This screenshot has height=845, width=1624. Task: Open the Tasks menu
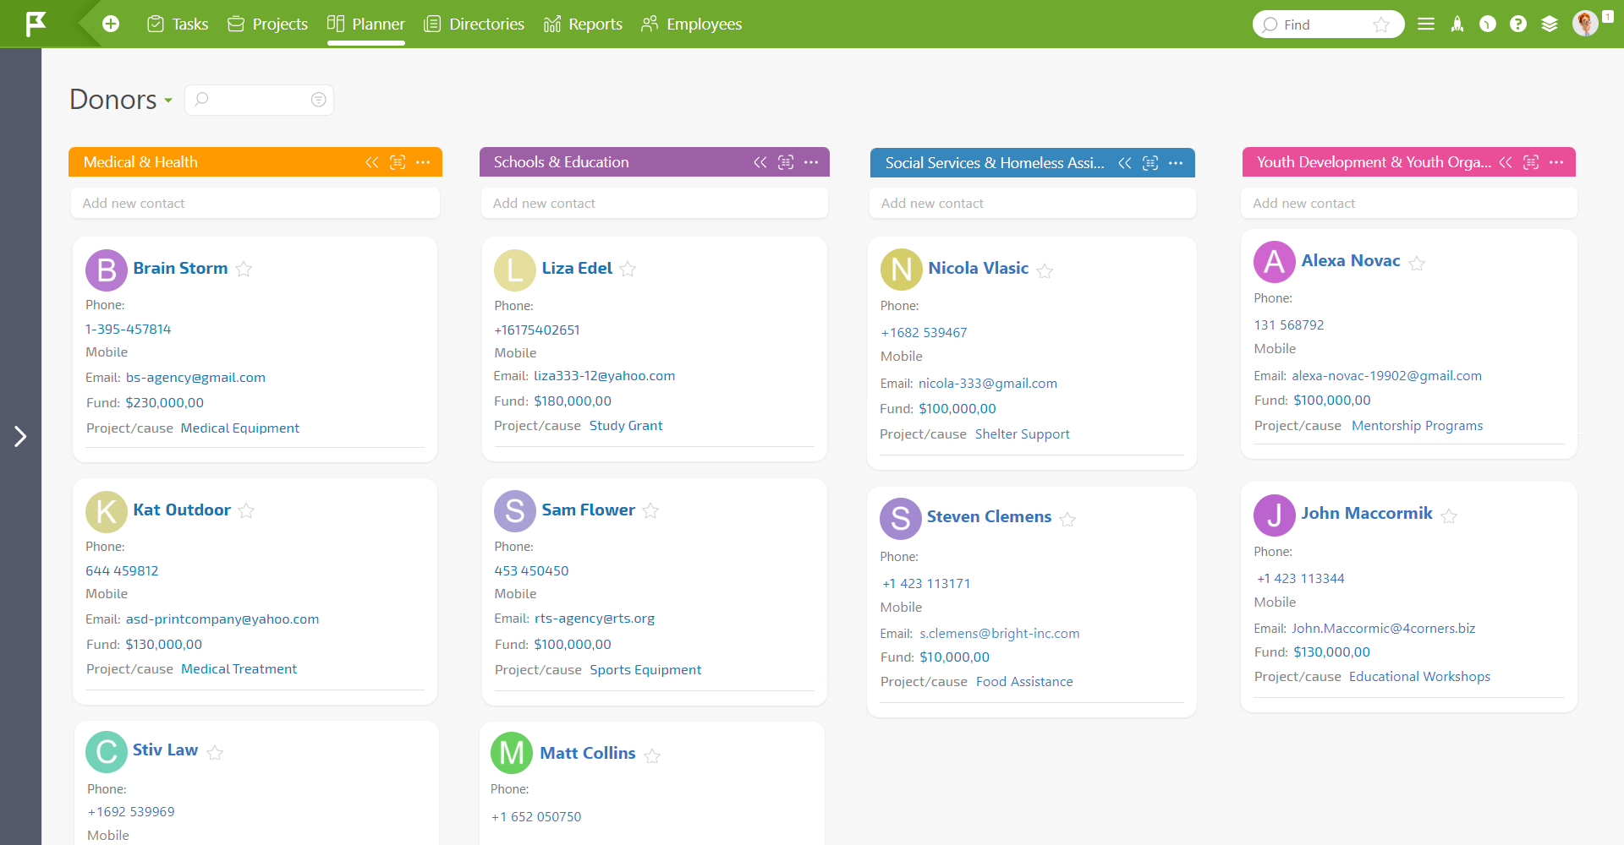(178, 24)
